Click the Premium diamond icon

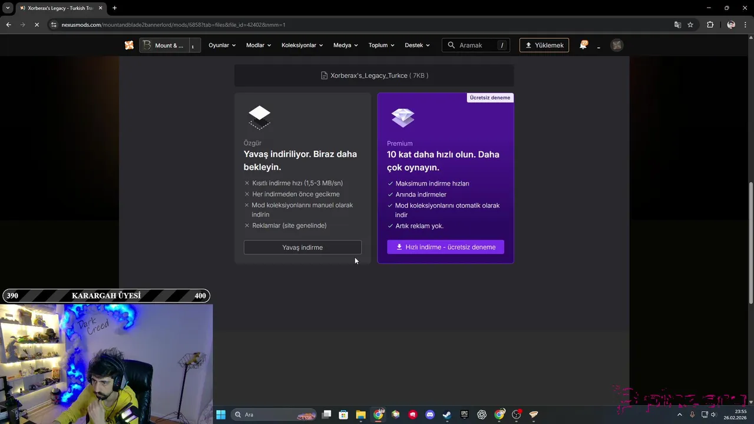(403, 117)
